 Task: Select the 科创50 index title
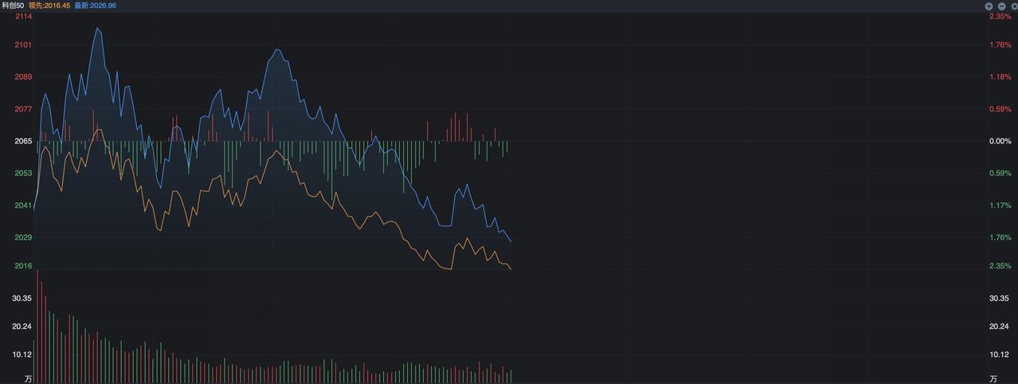coord(13,6)
